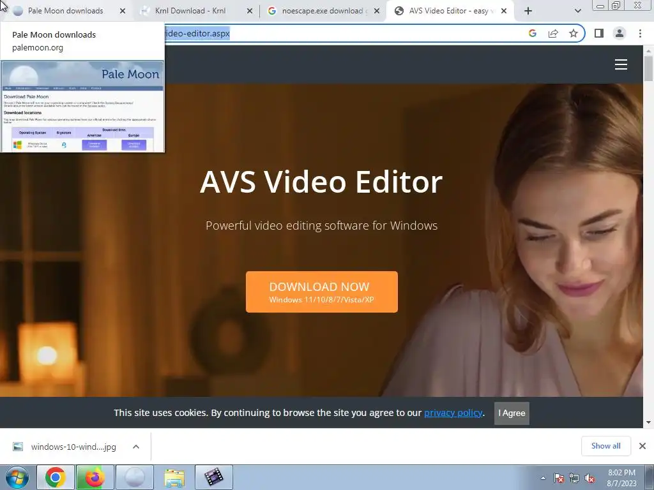This screenshot has width=654, height=490.
Task: Launch Firefox from the taskbar
Action: click(95, 477)
